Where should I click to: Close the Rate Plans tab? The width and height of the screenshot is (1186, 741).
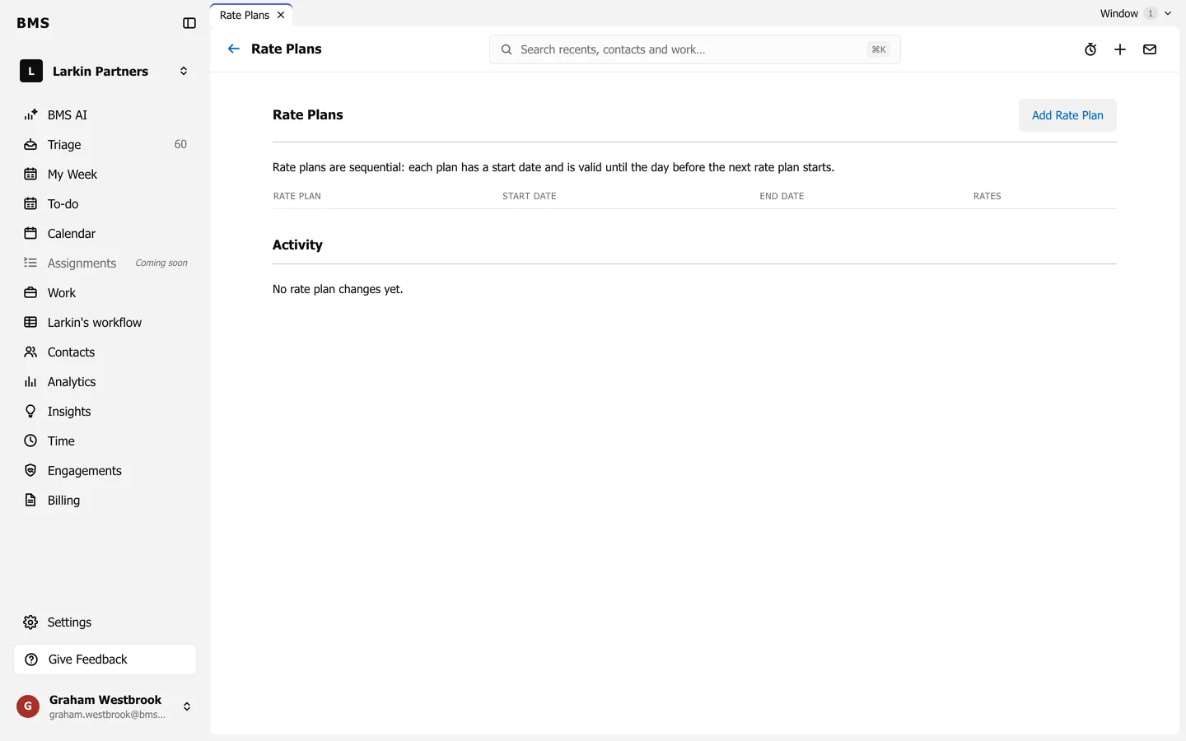click(281, 15)
